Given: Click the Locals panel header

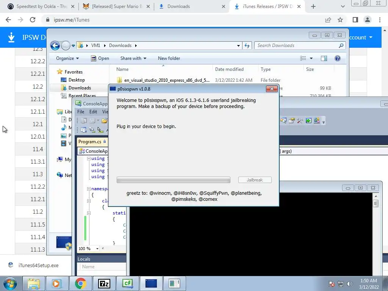Looking at the screenshot, I should pyautogui.click(x=102, y=259).
